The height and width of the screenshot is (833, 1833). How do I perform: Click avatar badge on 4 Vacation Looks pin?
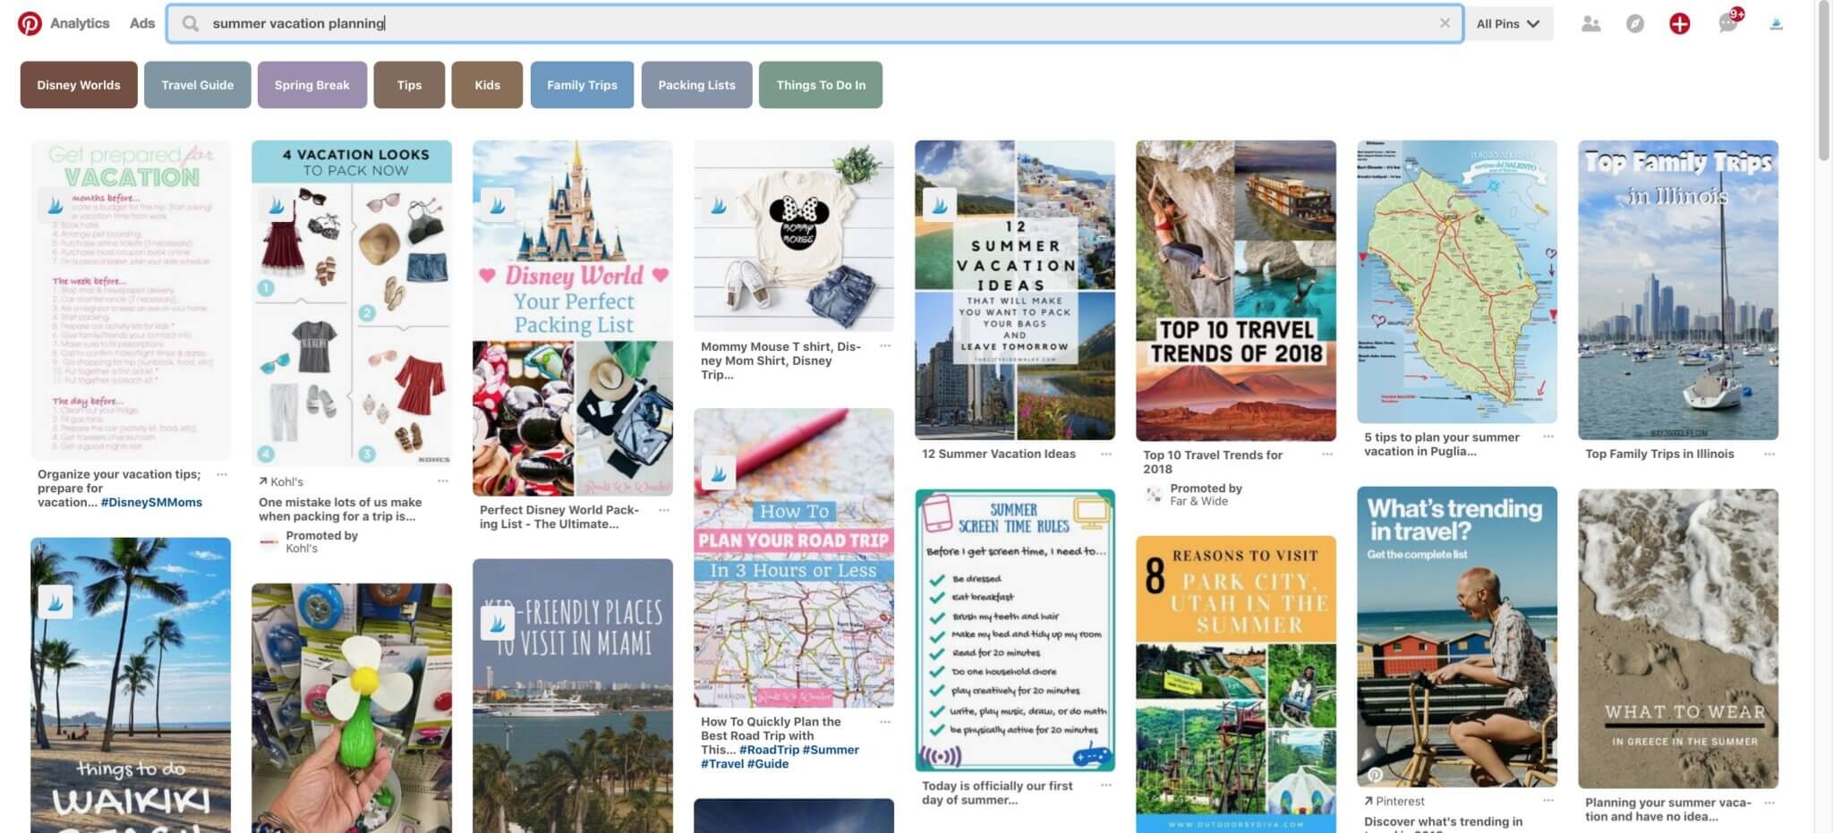click(x=277, y=206)
